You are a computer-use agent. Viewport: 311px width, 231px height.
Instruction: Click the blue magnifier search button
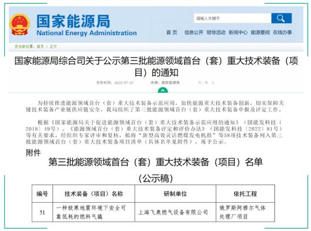coord(281,18)
